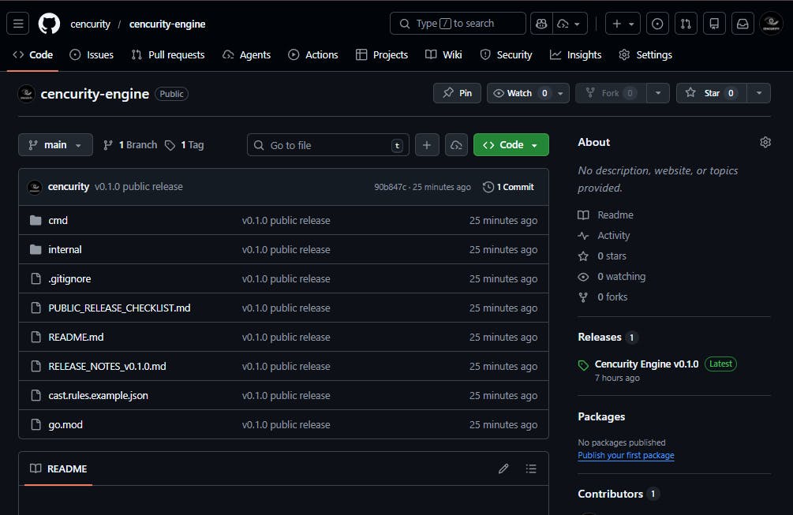Viewport: 793px width, 515px height.
Task: Open the Actions tab
Action: (x=313, y=54)
